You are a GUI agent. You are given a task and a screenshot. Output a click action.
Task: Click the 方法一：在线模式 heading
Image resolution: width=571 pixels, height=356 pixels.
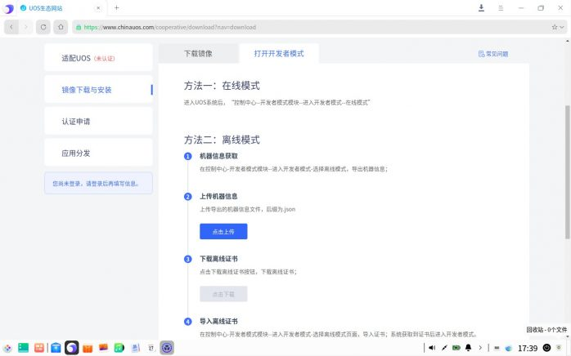222,86
